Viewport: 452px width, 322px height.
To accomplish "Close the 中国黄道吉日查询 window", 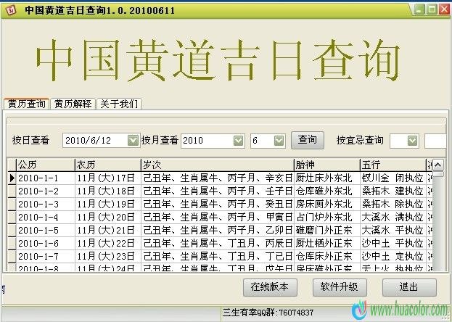I will 444,9.
